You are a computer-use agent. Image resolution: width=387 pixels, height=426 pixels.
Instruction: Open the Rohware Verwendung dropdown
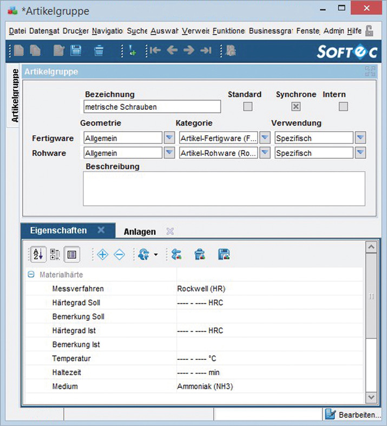click(360, 153)
